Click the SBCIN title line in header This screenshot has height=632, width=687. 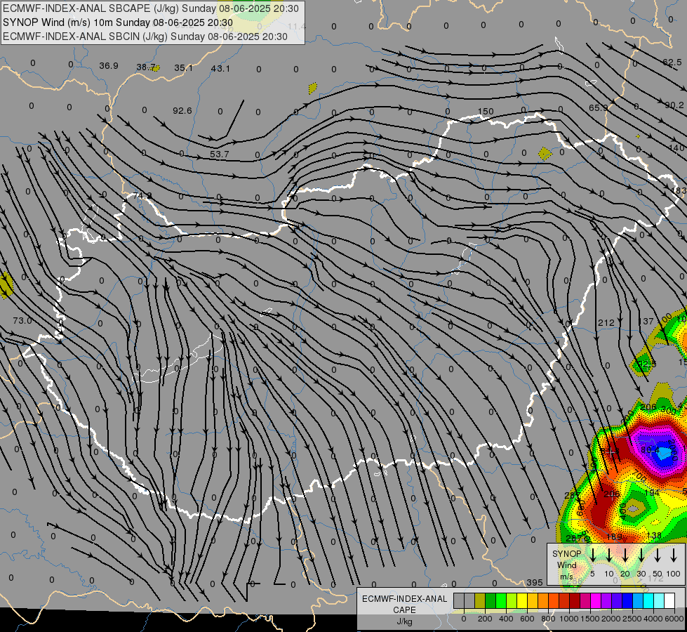pos(145,37)
